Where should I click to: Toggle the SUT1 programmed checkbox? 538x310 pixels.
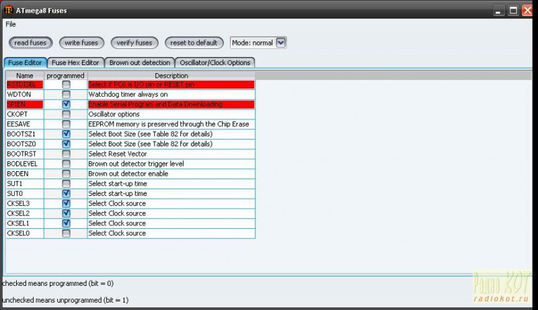point(66,184)
